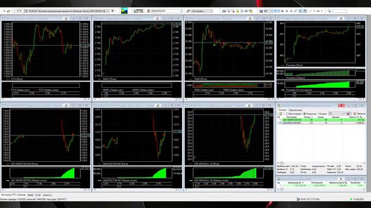Viewport: 371px width, 208px height.
Task: Select the Aa text label tool
Action: point(318,11)
